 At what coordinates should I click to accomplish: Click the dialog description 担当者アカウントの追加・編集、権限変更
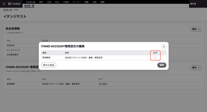pyautogui.click(x=84, y=58)
